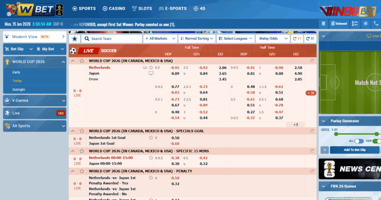This screenshot has height=200, width=381.
Task: Open Select Leagues filter
Action: [x=236, y=39]
